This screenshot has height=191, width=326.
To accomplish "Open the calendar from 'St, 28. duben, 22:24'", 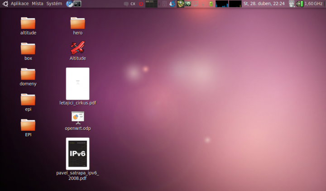I will 264,4.
